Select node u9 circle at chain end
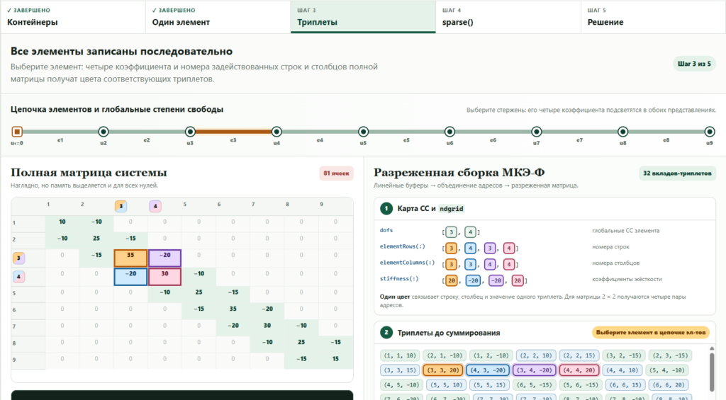726x400 pixels. click(x=709, y=132)
